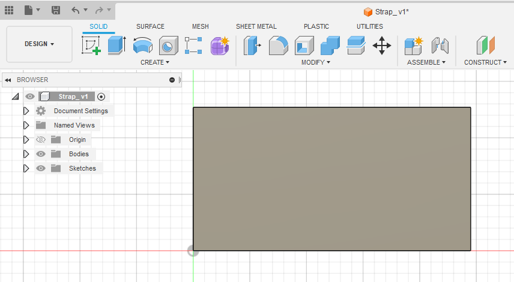Hide the Bodies folder with eye icon
Image resolution: width=514 pixels, height=282 pixels.
tap(41, 154)
